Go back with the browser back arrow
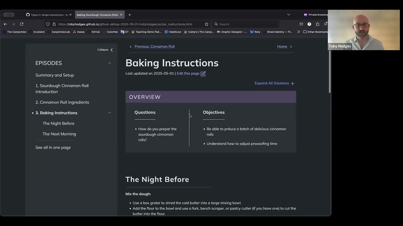403x226 pixels. point(5,24)
